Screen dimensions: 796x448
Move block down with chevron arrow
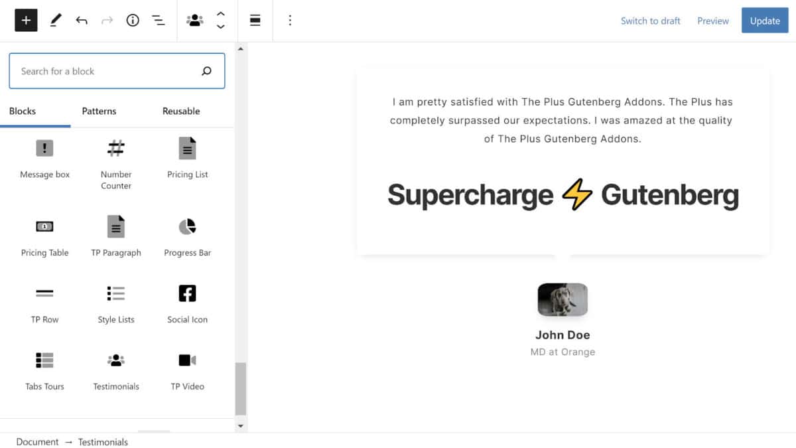point(221,27)
